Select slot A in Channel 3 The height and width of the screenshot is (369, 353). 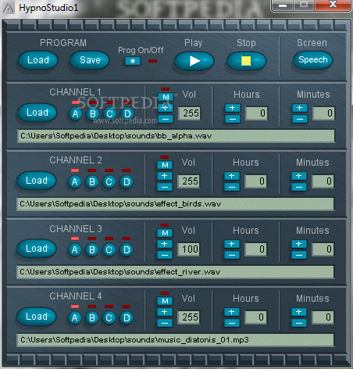coord(75,250)
